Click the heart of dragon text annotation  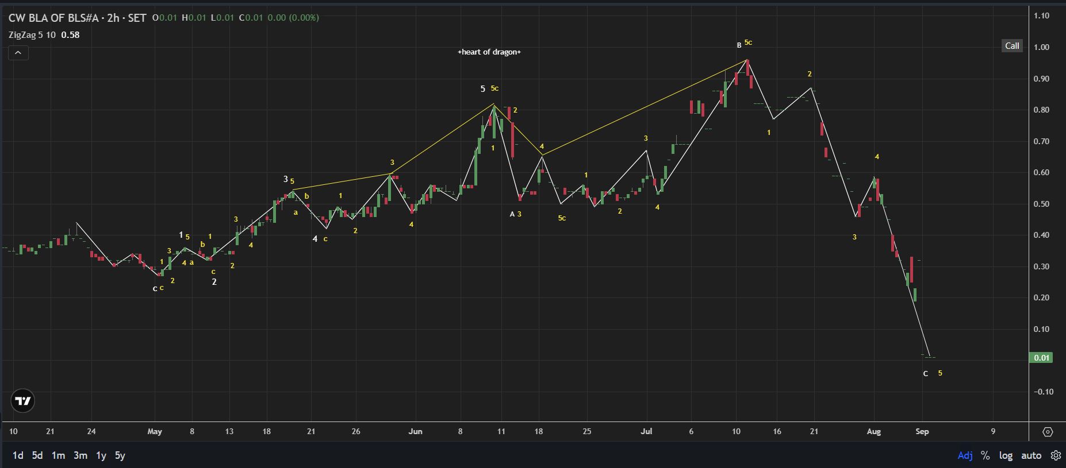[x=489, y=52]
